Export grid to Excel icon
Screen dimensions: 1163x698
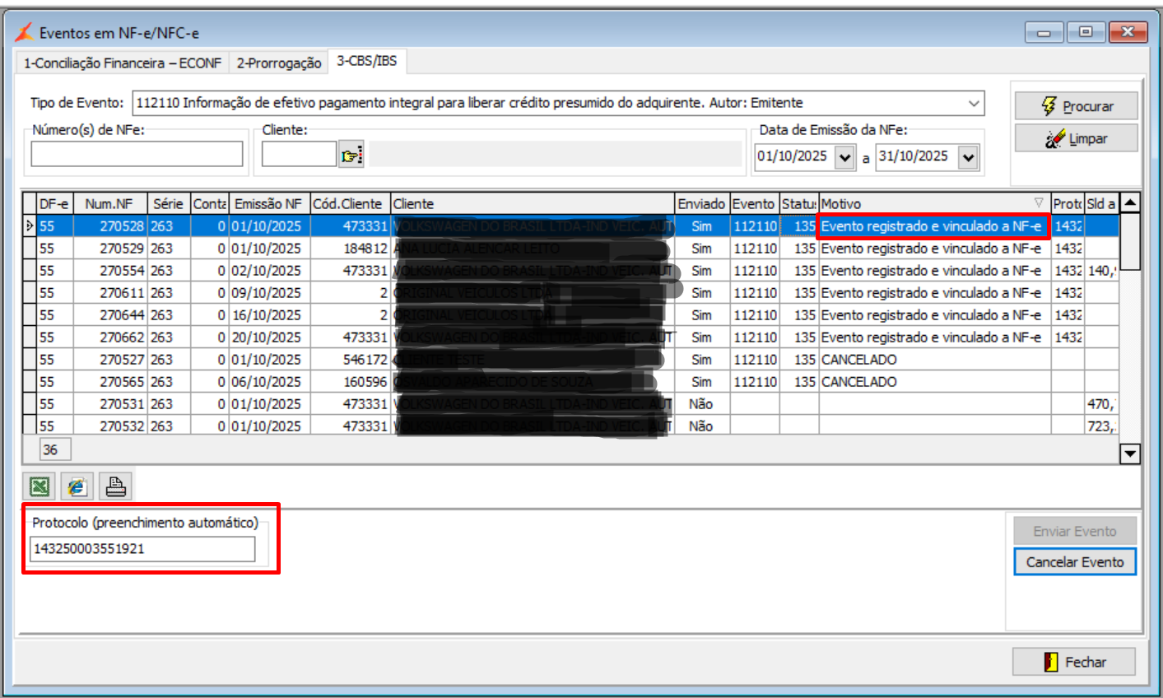[x=40, y=486]
